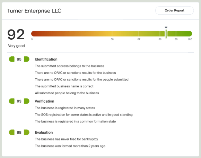The width and height of the screenshot is (201, 158).
Task: Click the 'Very good' rating label
Action: (x=16, y=46)
